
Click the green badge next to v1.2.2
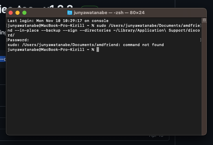(89, 7)
